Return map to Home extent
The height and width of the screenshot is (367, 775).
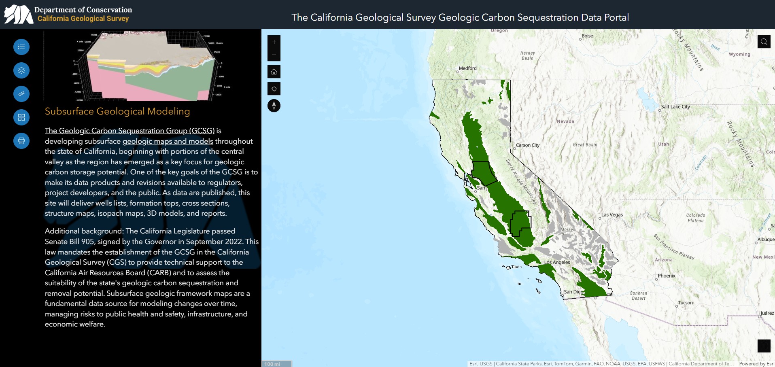274,72
